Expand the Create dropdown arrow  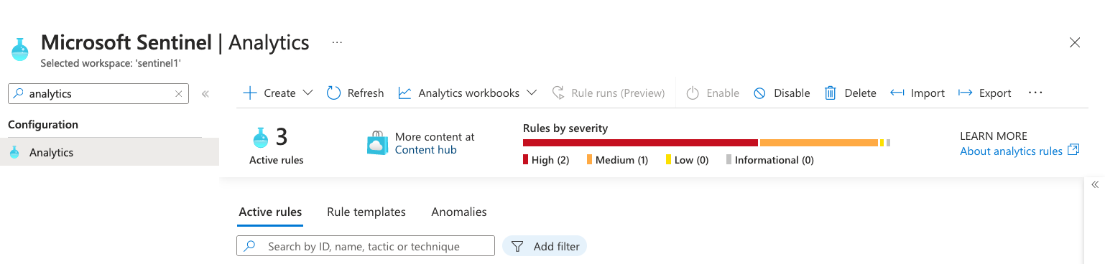308,93
